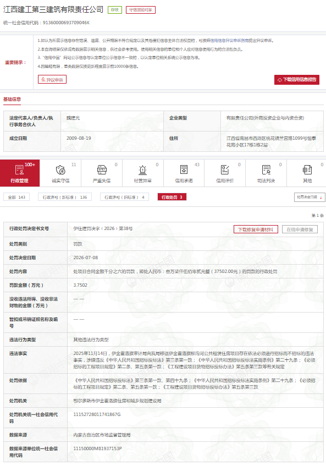Image resolution: width=326 pixels, height=465 pixels.
Task: Select the 司法判决 icon
Action: pos(266,170)
